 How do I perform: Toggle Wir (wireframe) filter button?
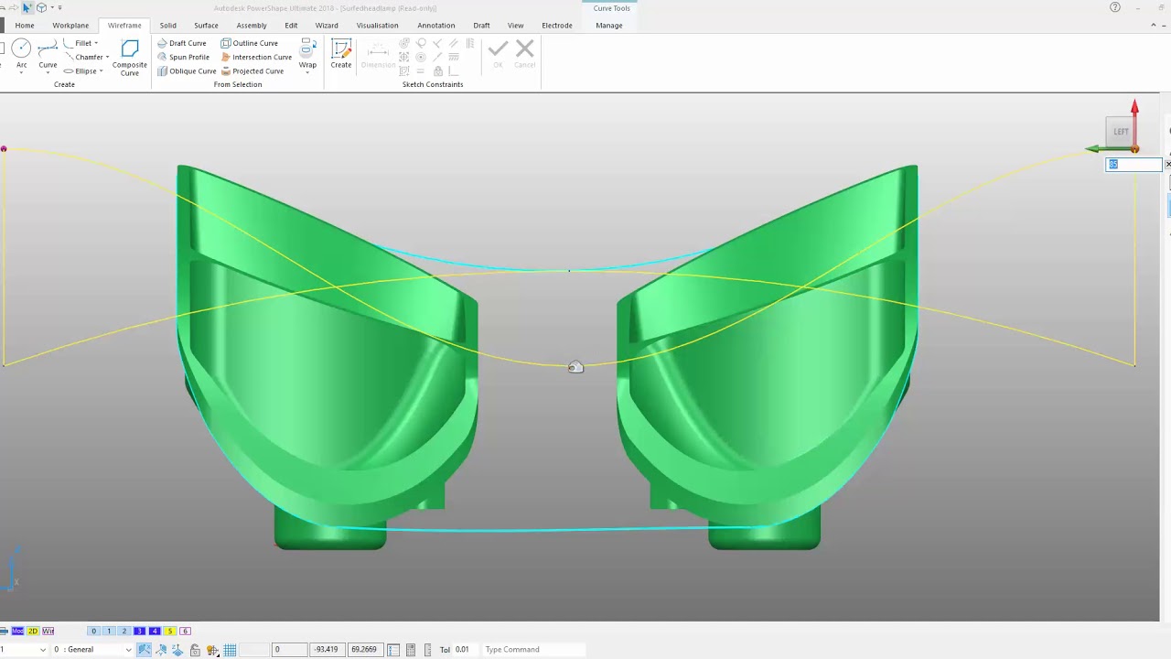(48, 631)
